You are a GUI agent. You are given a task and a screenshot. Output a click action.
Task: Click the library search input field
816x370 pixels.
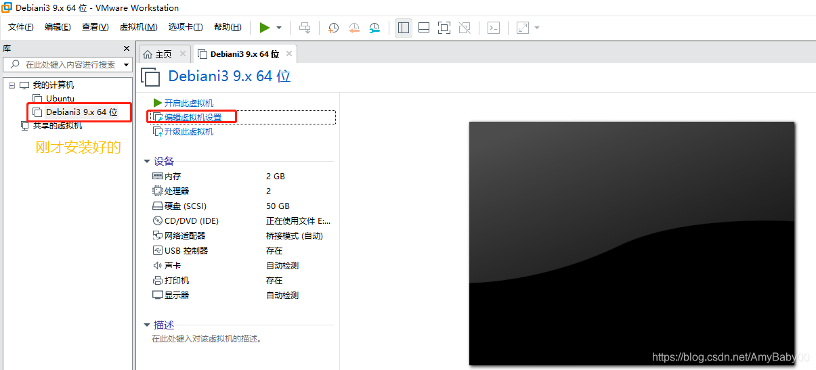(68, 64)
